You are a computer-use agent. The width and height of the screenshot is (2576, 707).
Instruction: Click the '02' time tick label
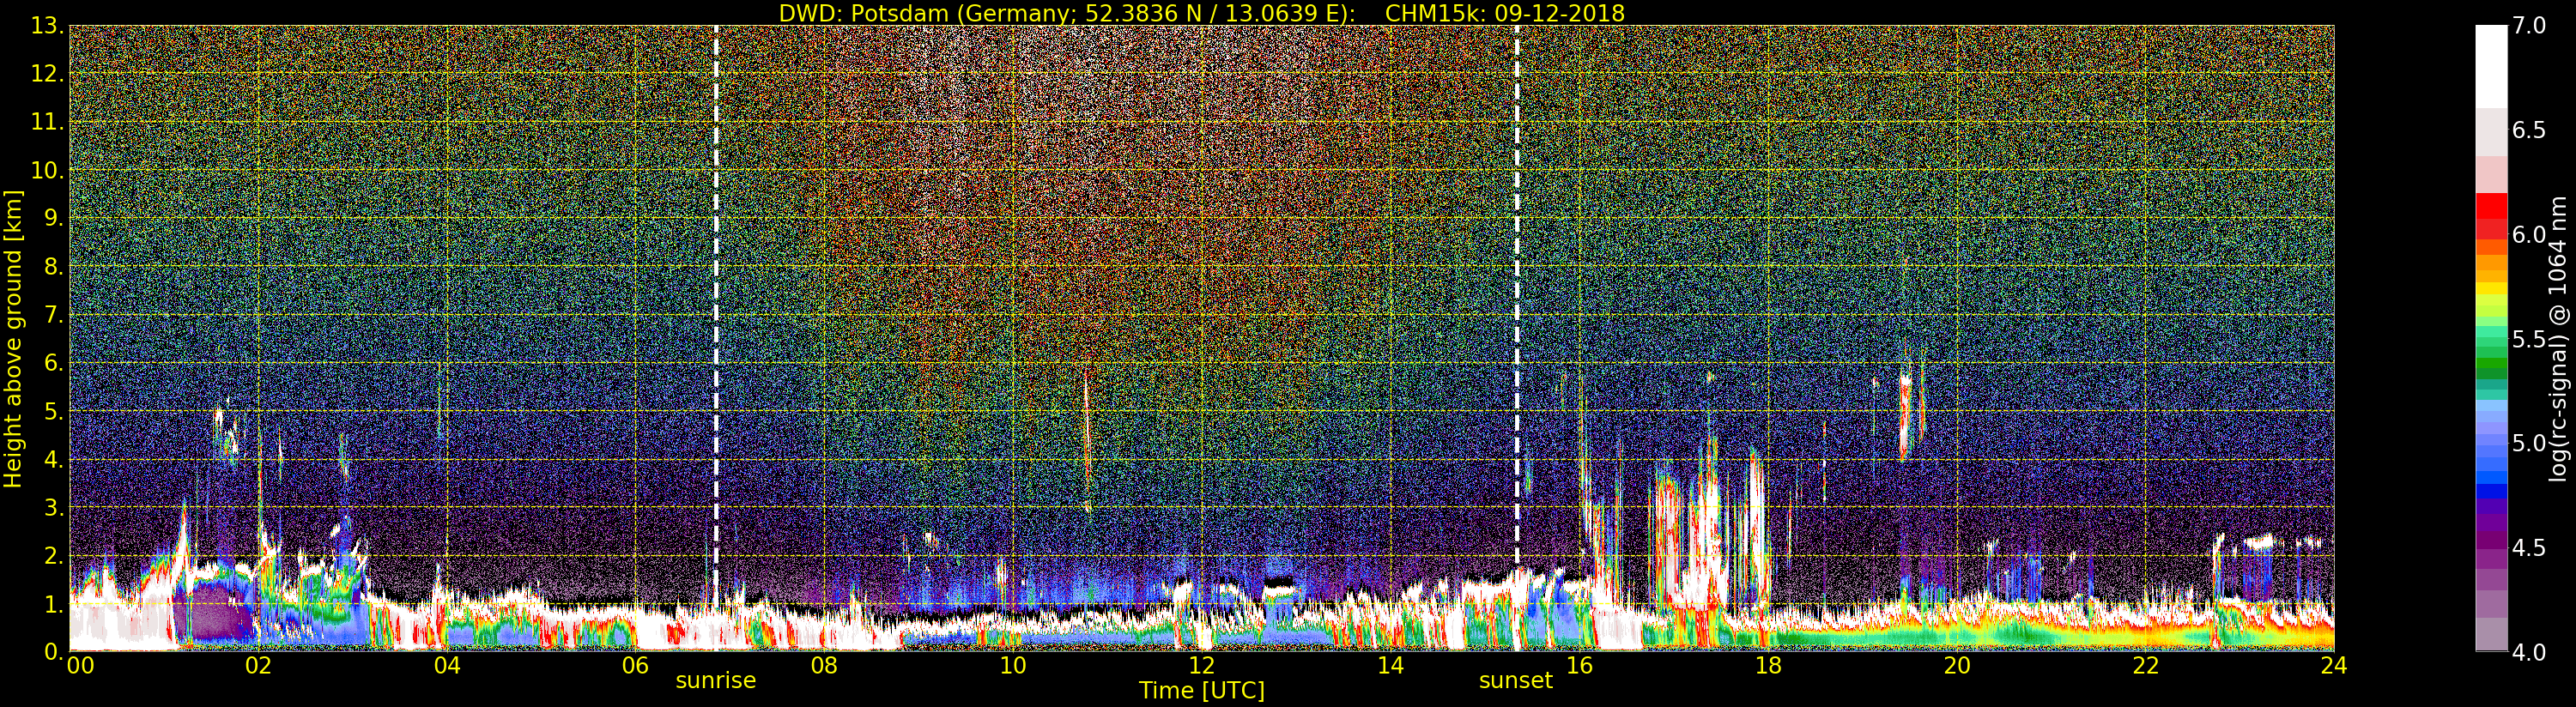click(x=258, y=665)
